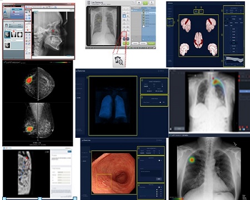Viewport: 250px width, 200px height.
Task: Click the center top-view brain in the brain viewer
Action: 198,40
